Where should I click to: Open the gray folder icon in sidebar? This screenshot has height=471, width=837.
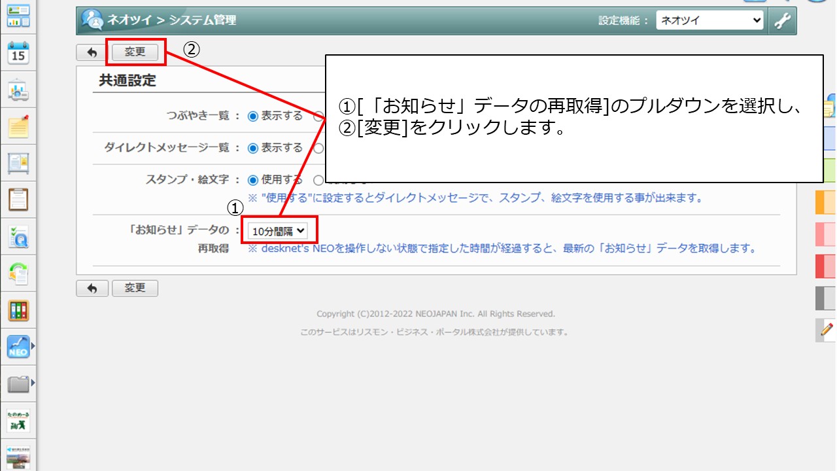pos(18,384)
